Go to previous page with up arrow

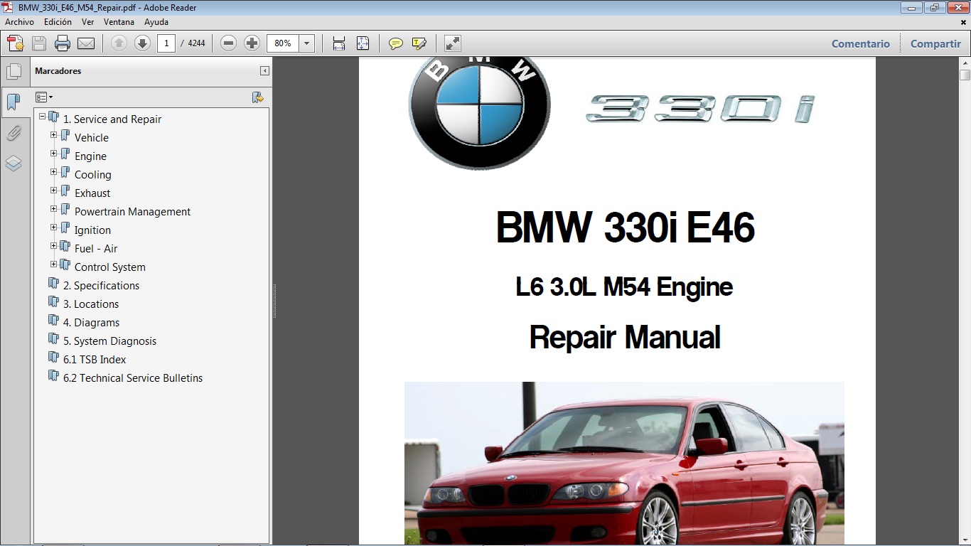coord(119,43)
